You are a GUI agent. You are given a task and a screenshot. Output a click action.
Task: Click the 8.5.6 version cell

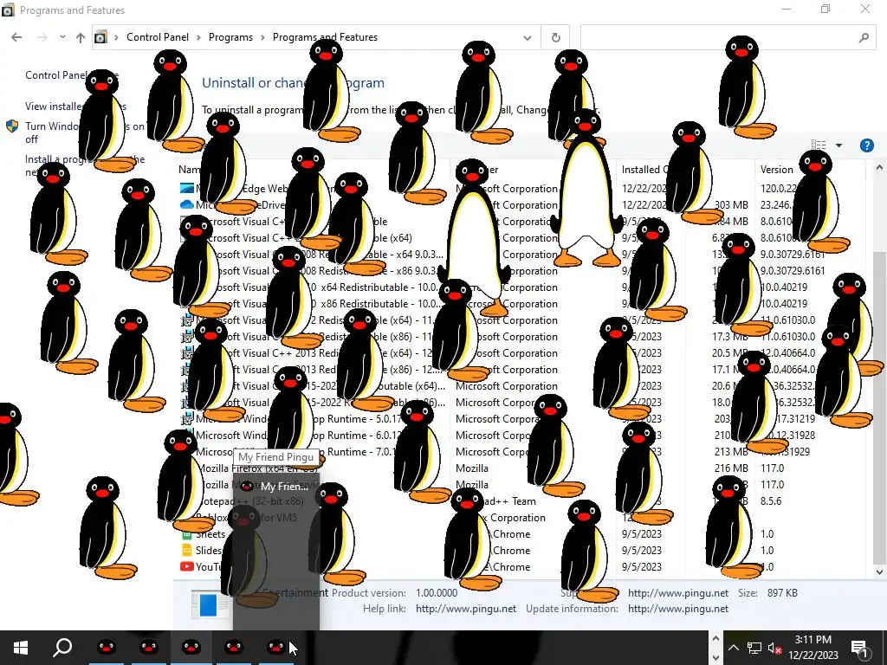pyautogui.click(x=771, y=501)
